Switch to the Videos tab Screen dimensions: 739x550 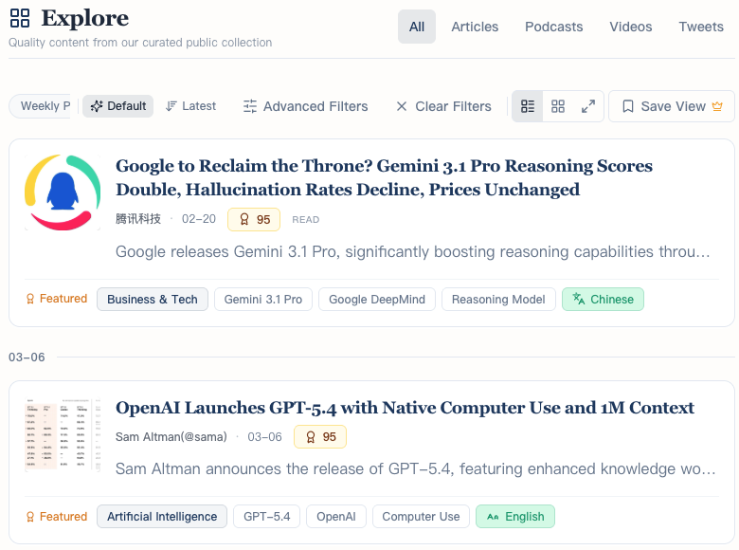631,27
